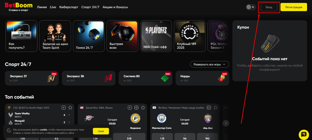The height and width of the screenshot is (140, 312).
Task: Select the 8.5 odds on MongolZ
Action: [x=56, y=138]
